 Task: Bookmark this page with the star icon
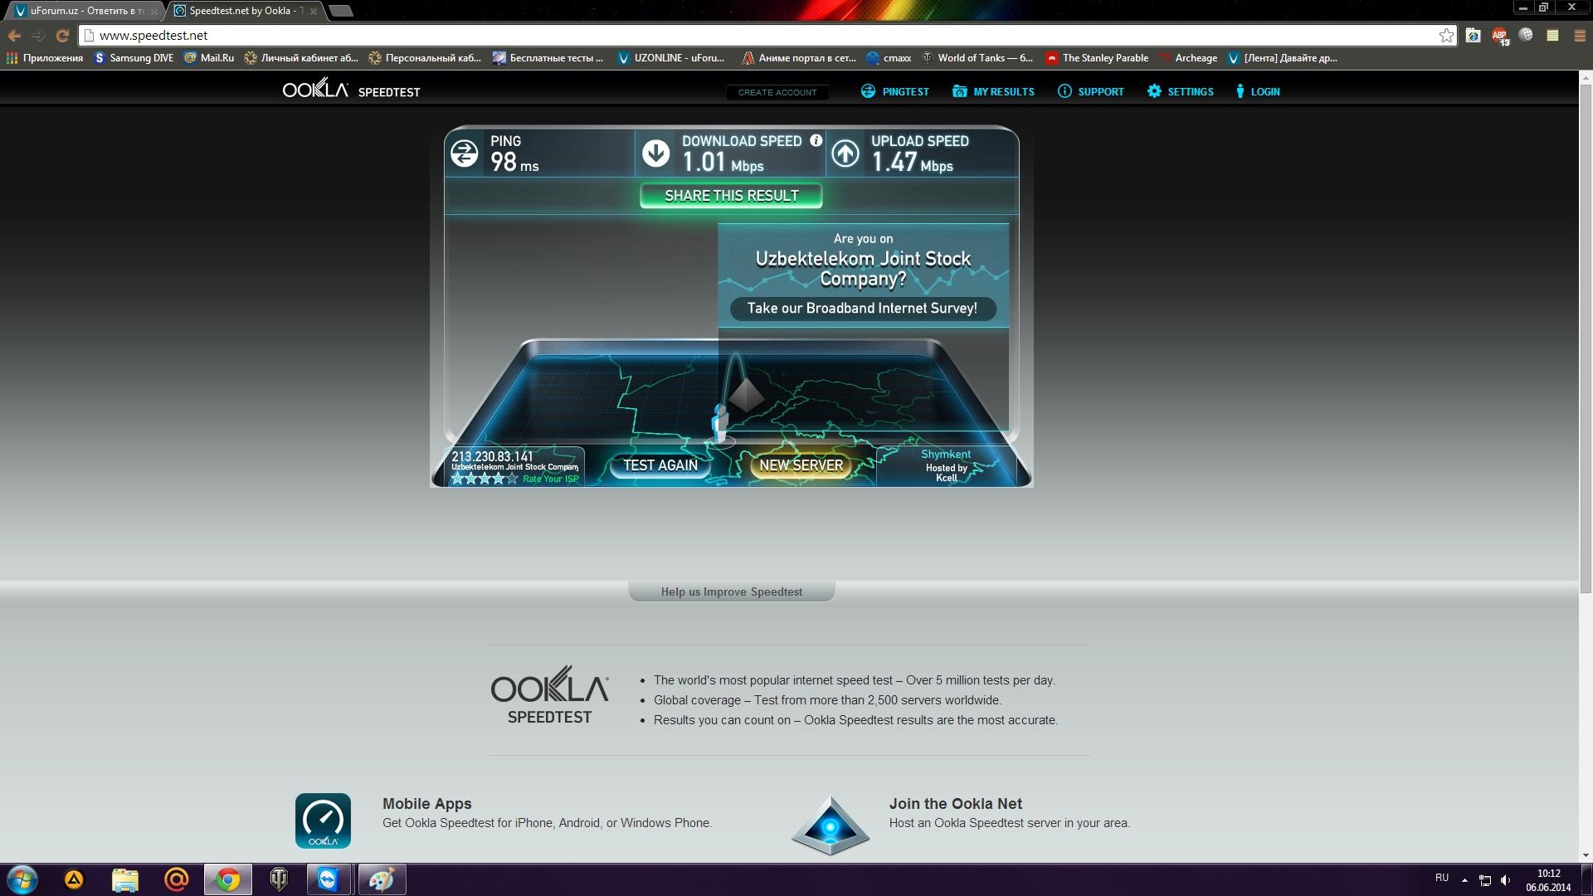1446,35
